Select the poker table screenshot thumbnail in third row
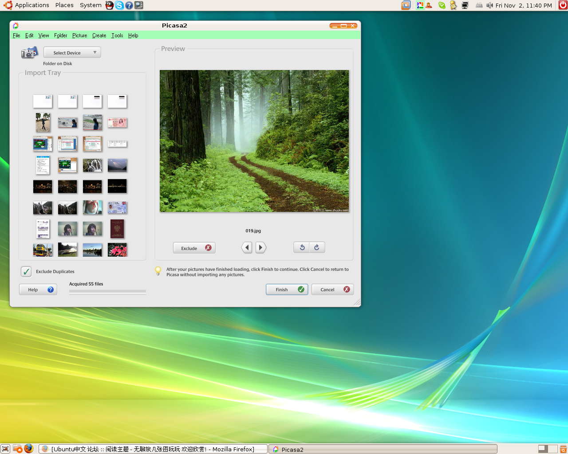The height and width of the screenshot is (454, 568). pyautogui.click(x=43, y=144)
